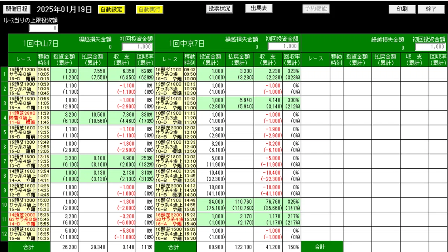Select Chukyo total balance 41,200
The image size is (448, 252).
tap(268, 247)
